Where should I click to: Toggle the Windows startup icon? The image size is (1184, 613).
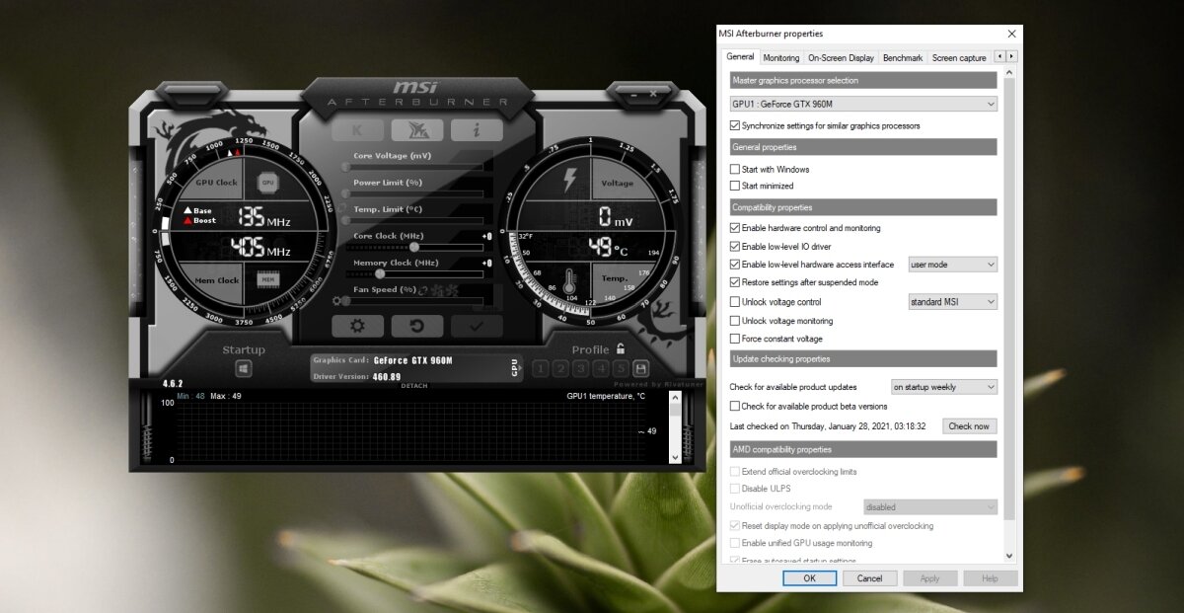coord(244,369)
